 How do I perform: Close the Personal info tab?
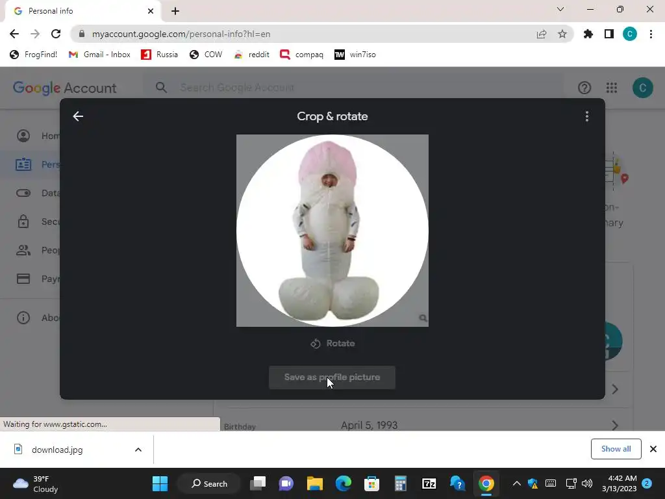151,11
